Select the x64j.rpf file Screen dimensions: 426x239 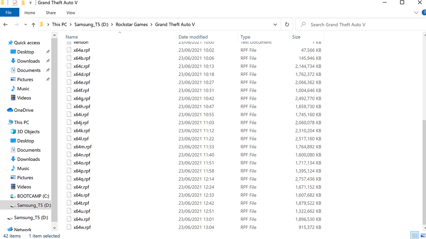81,123
